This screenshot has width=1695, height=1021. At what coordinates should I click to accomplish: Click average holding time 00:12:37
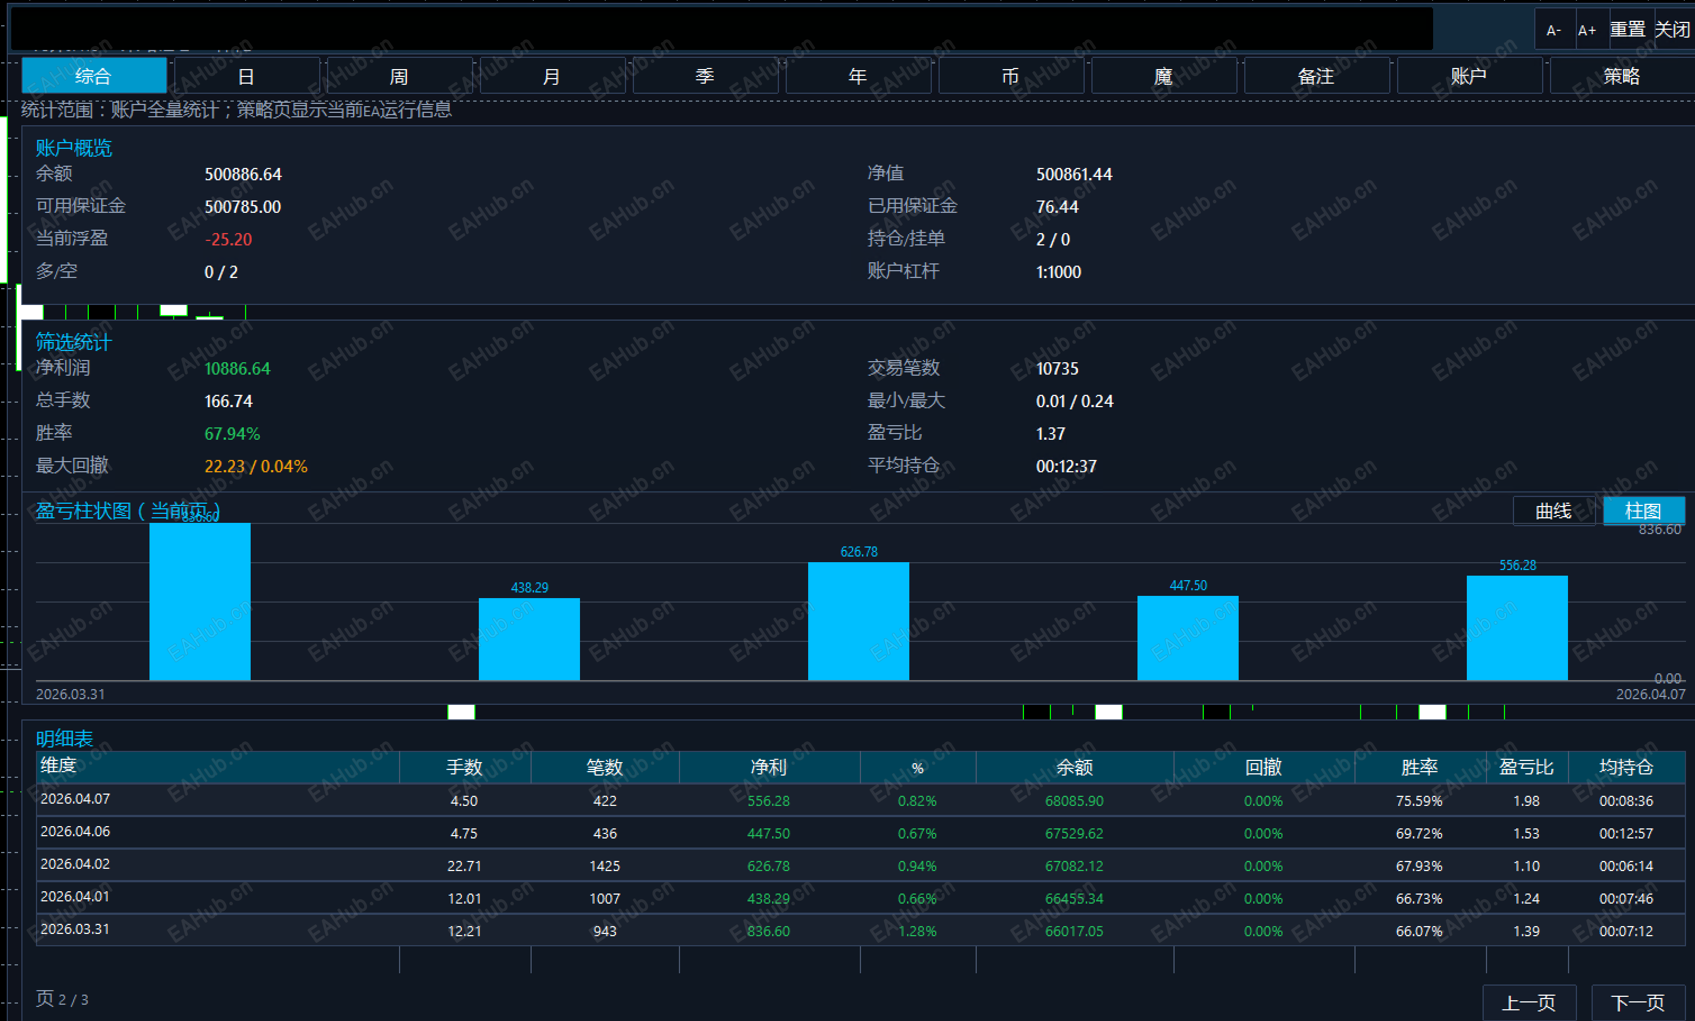(x=1066, y=466)
